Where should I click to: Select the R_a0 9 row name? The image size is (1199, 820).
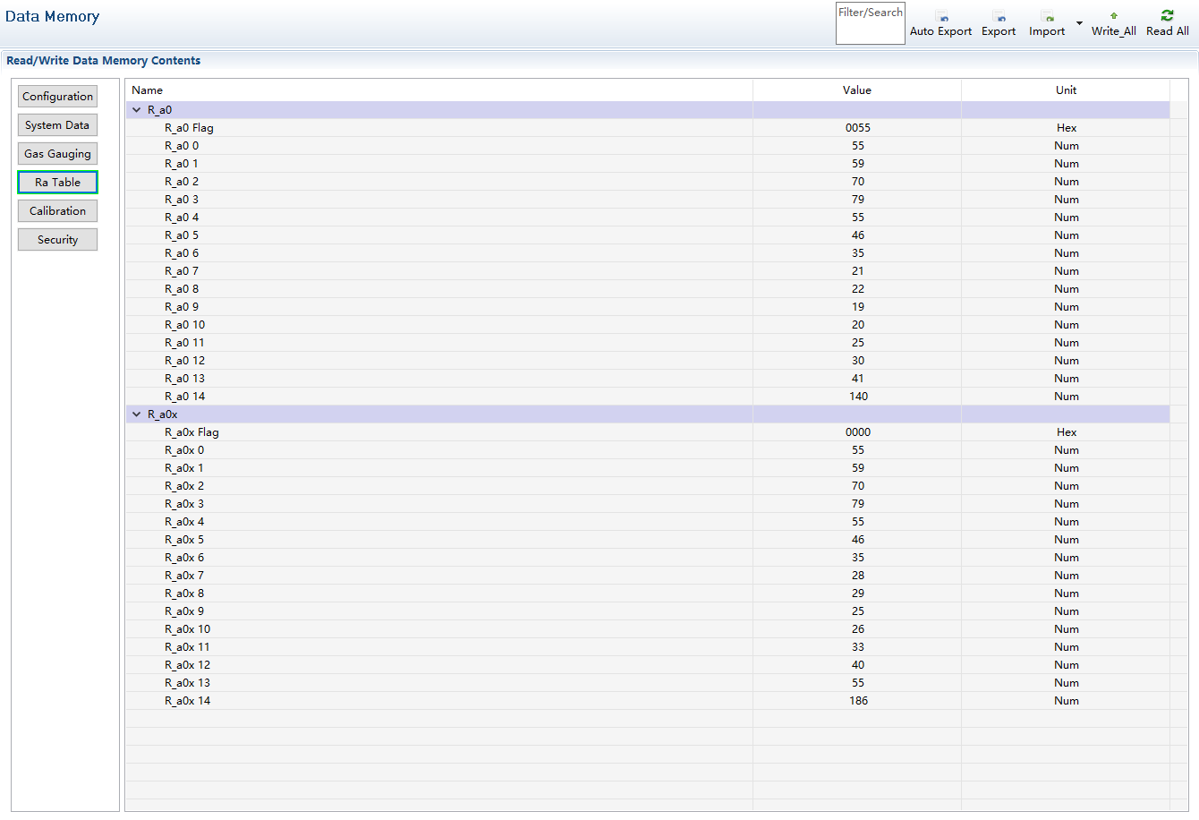(x=182, y=307)
